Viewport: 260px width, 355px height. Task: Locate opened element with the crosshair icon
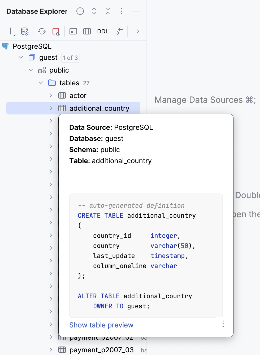point(80,11)
